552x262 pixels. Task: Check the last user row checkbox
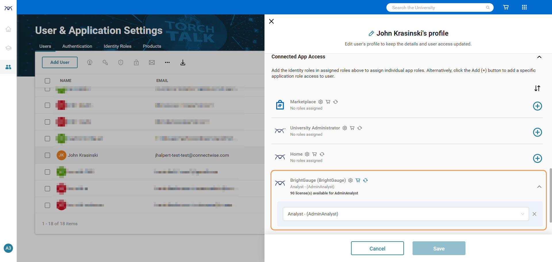(47, 205)
